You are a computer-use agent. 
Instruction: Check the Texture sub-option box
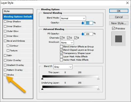click(8, 50)
